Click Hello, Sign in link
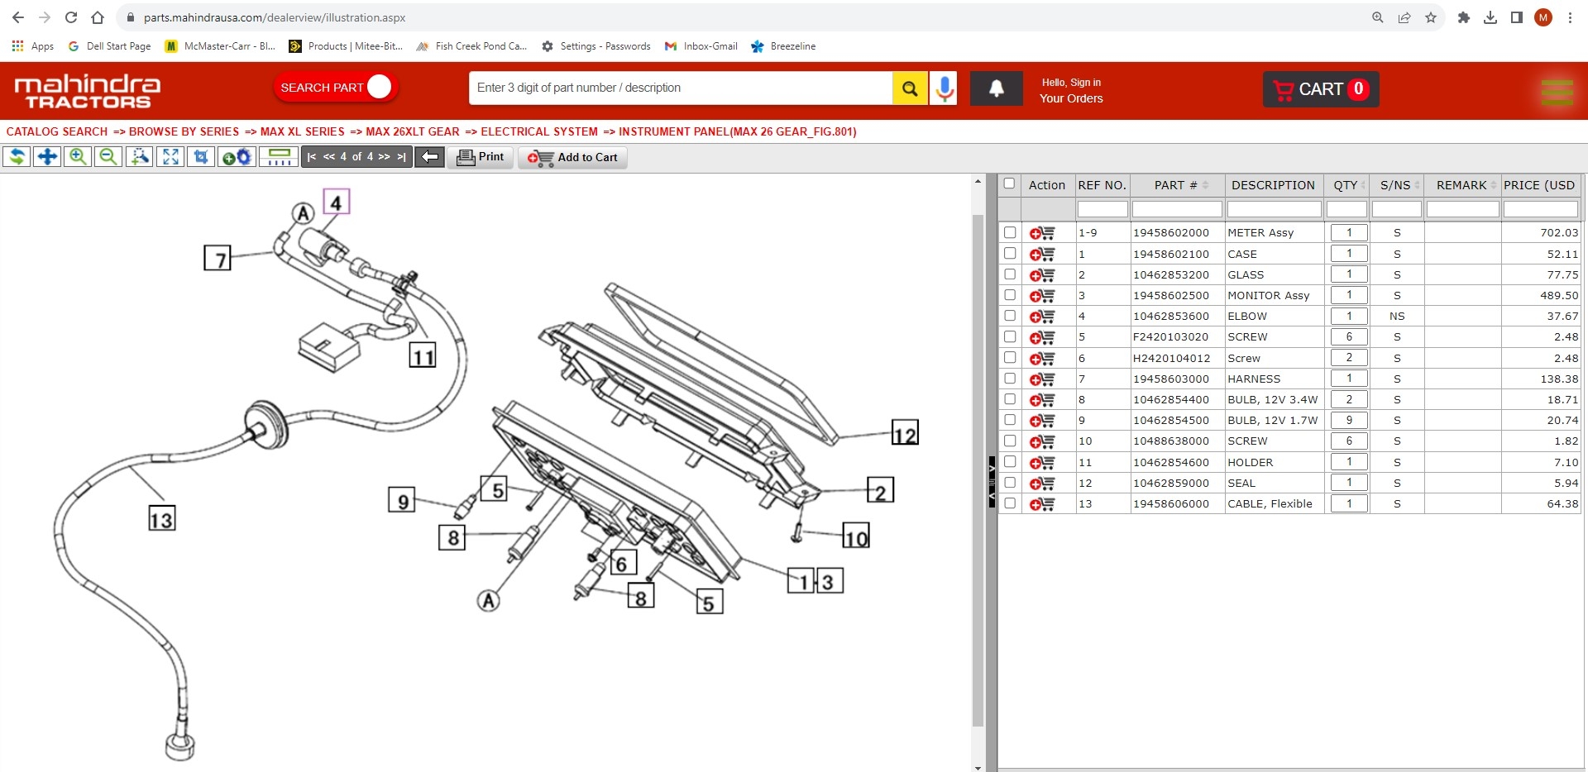The height and width of the screenshot is (772, 1588). pyautogui.click(x=1071, y=83)
